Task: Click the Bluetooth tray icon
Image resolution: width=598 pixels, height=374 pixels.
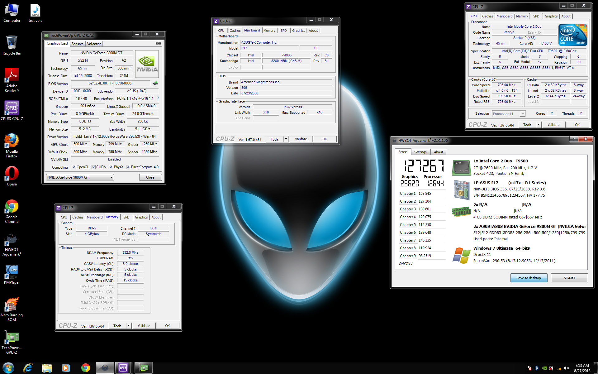Action: coord(537,368)
